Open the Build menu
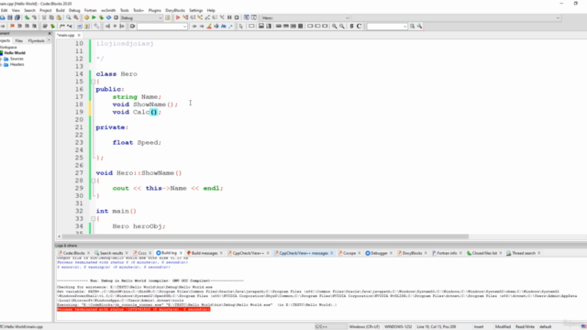This screenshot has width=587, height=330. pyautogui.click(x=61, y=10)
